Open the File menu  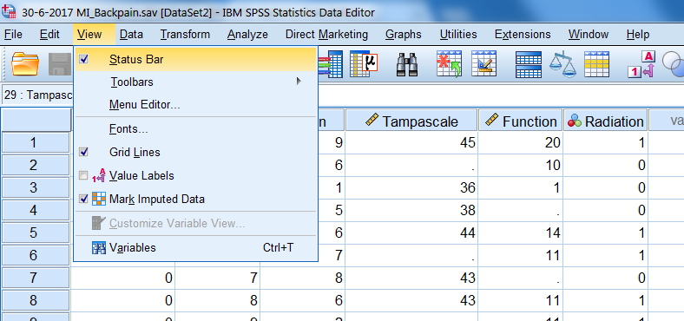13,34
